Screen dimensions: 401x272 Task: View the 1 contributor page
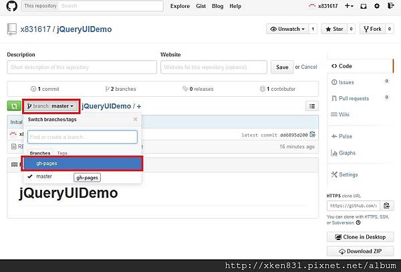coord(277,89)
